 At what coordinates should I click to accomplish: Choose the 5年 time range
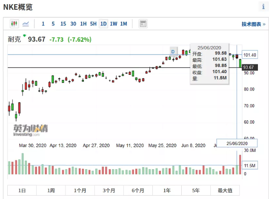click(x=196, y=190)
